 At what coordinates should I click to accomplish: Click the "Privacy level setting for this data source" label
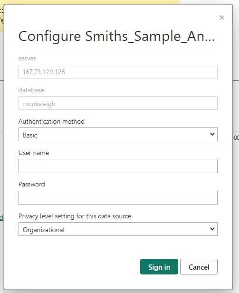(x=75, y=216)
